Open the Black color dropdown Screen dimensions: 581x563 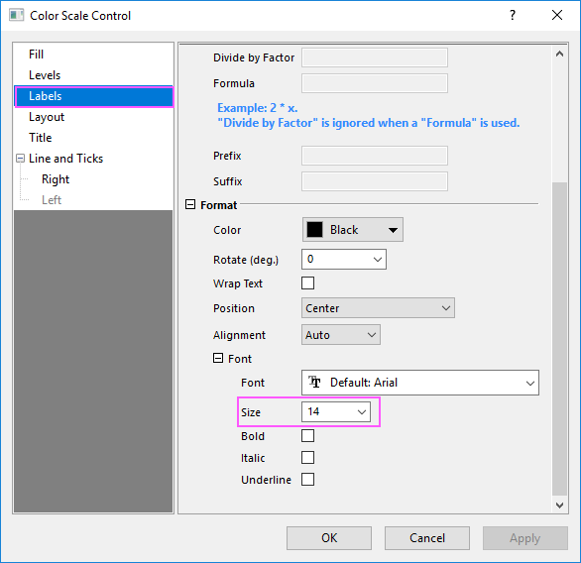353,230
